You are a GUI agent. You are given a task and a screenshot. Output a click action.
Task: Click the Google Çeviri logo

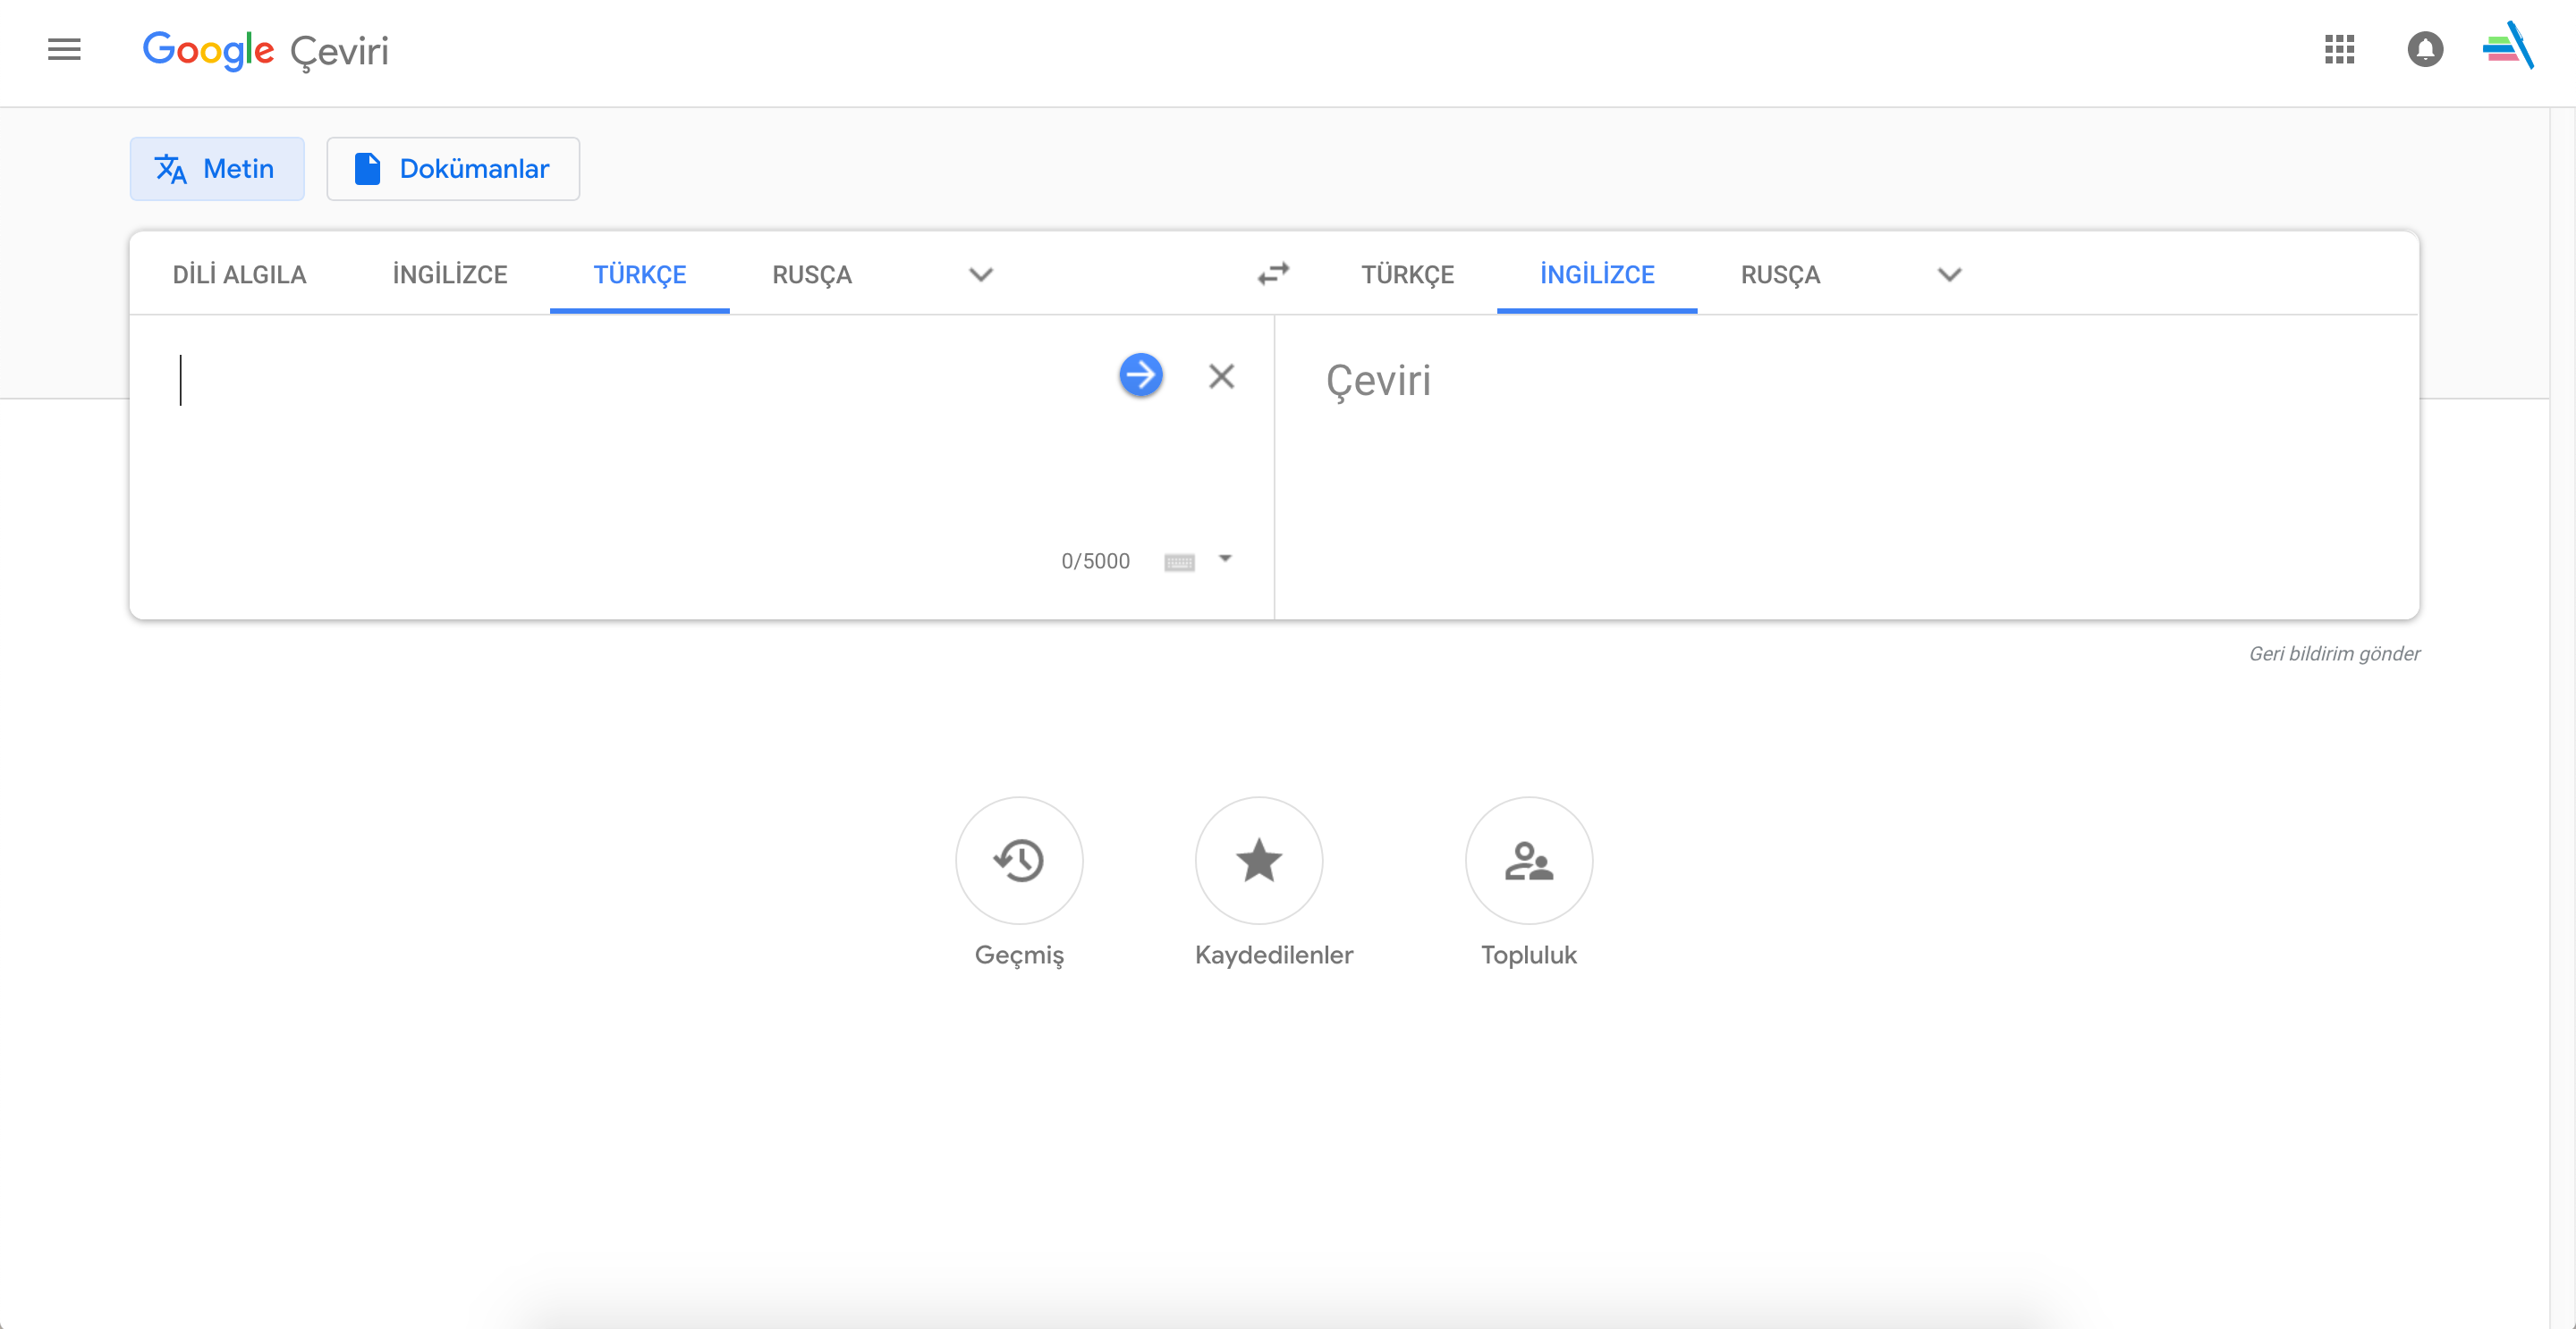265,50
